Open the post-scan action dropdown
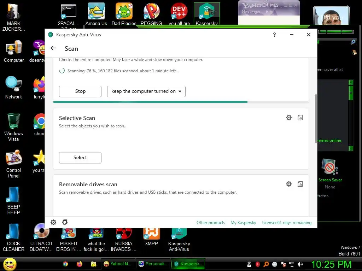Image resolution: width=362 pixels, height=271 pixels. tap(146, 91)
